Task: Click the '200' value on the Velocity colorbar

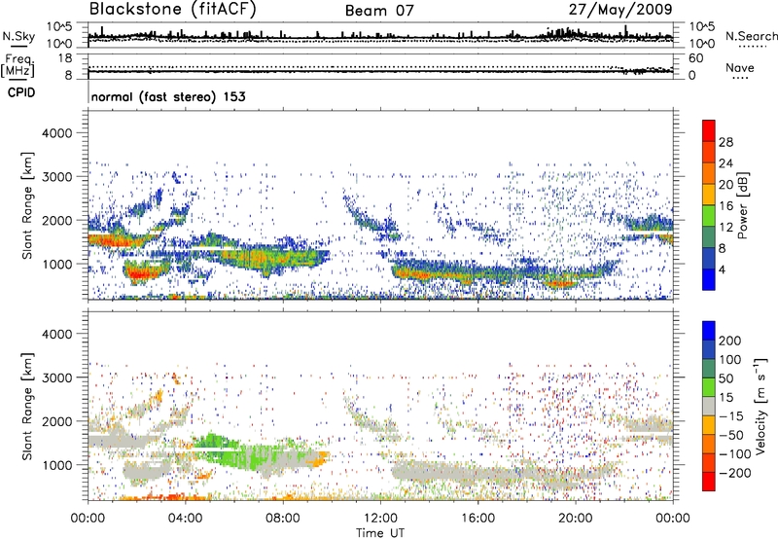Action: 730,341
